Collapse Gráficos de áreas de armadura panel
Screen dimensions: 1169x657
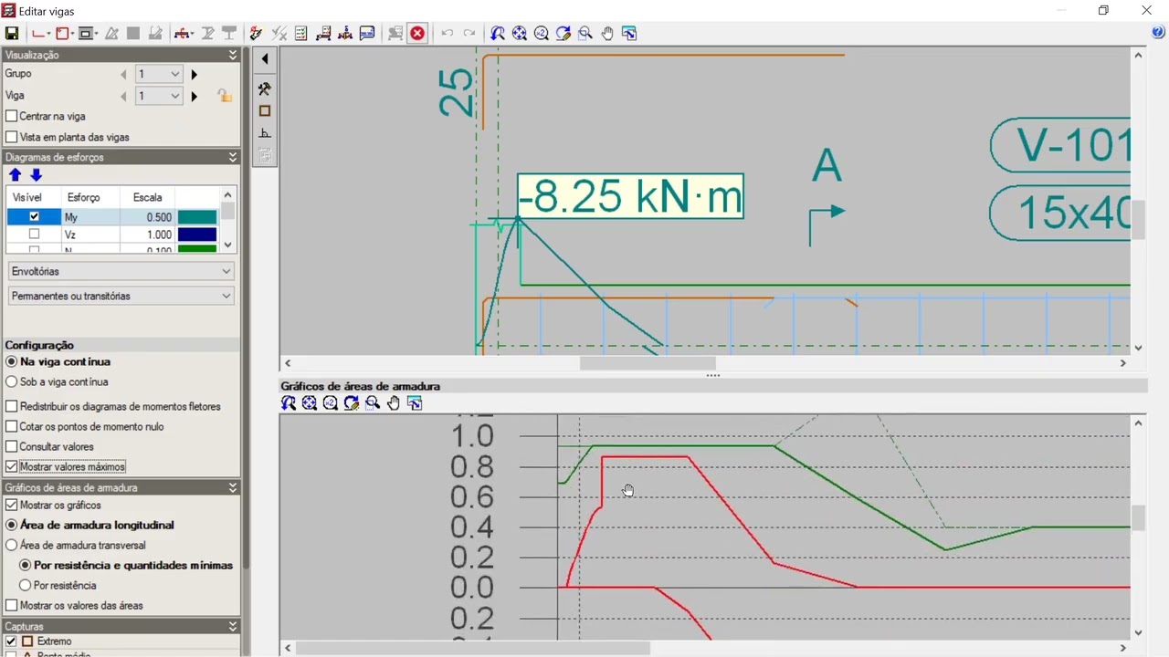click(233, 487)
